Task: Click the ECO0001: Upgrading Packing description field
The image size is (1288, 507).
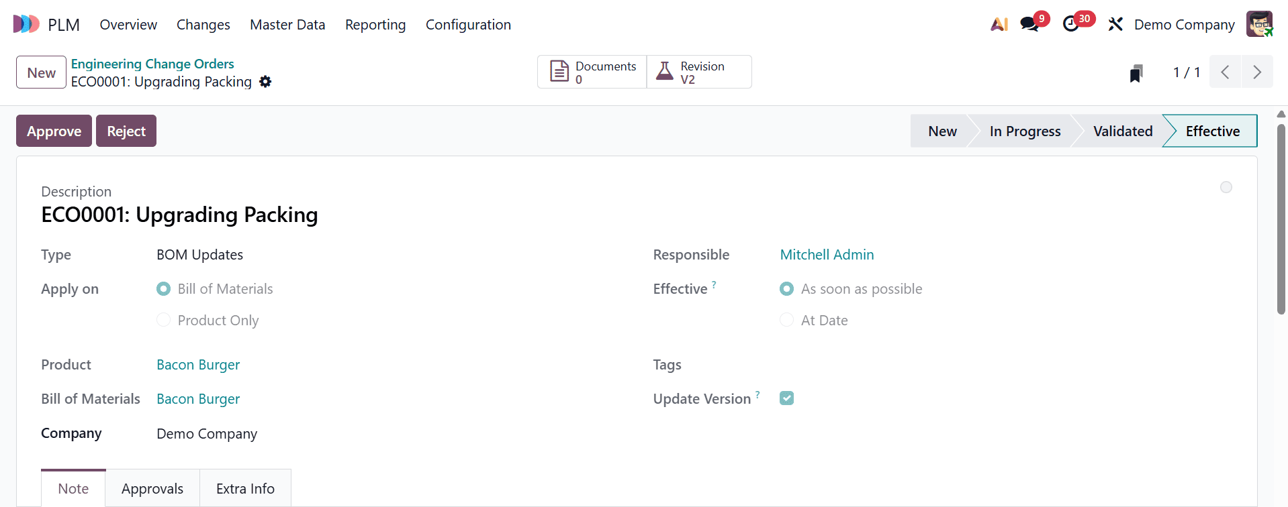Action: pyautogui.click(x=179, y=215)
